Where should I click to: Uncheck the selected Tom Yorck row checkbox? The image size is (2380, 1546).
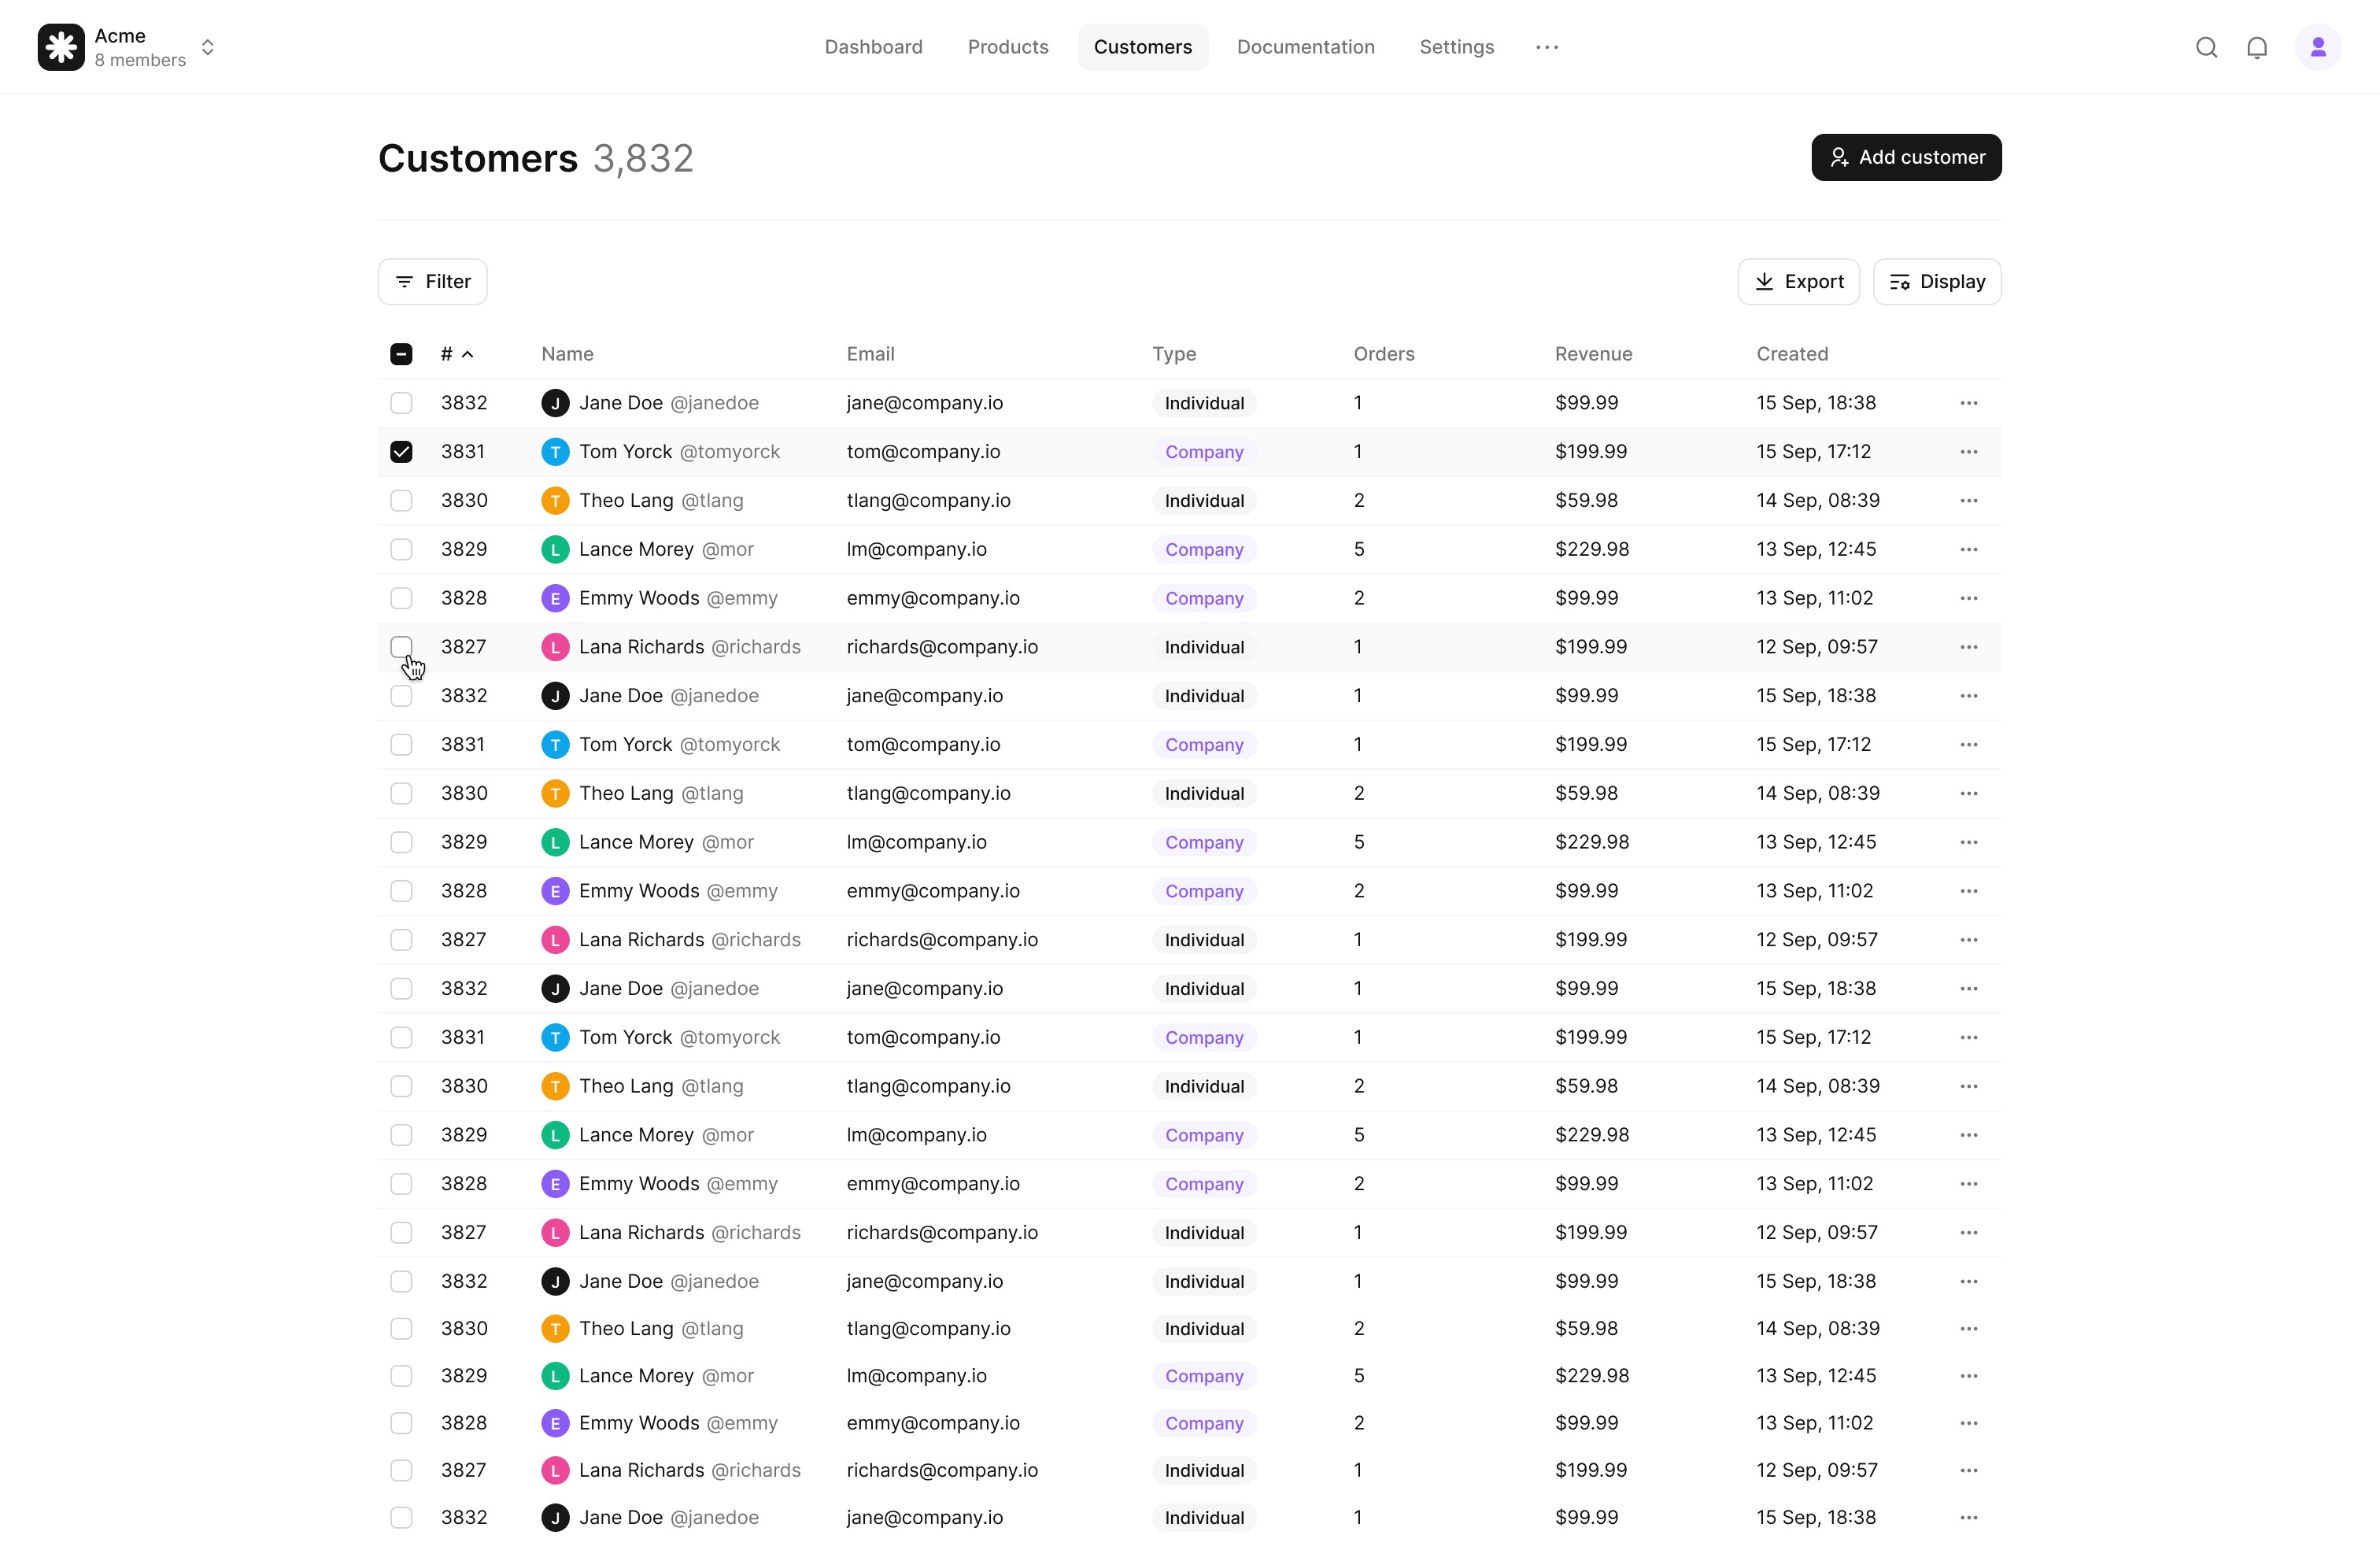tap(401, 452)
